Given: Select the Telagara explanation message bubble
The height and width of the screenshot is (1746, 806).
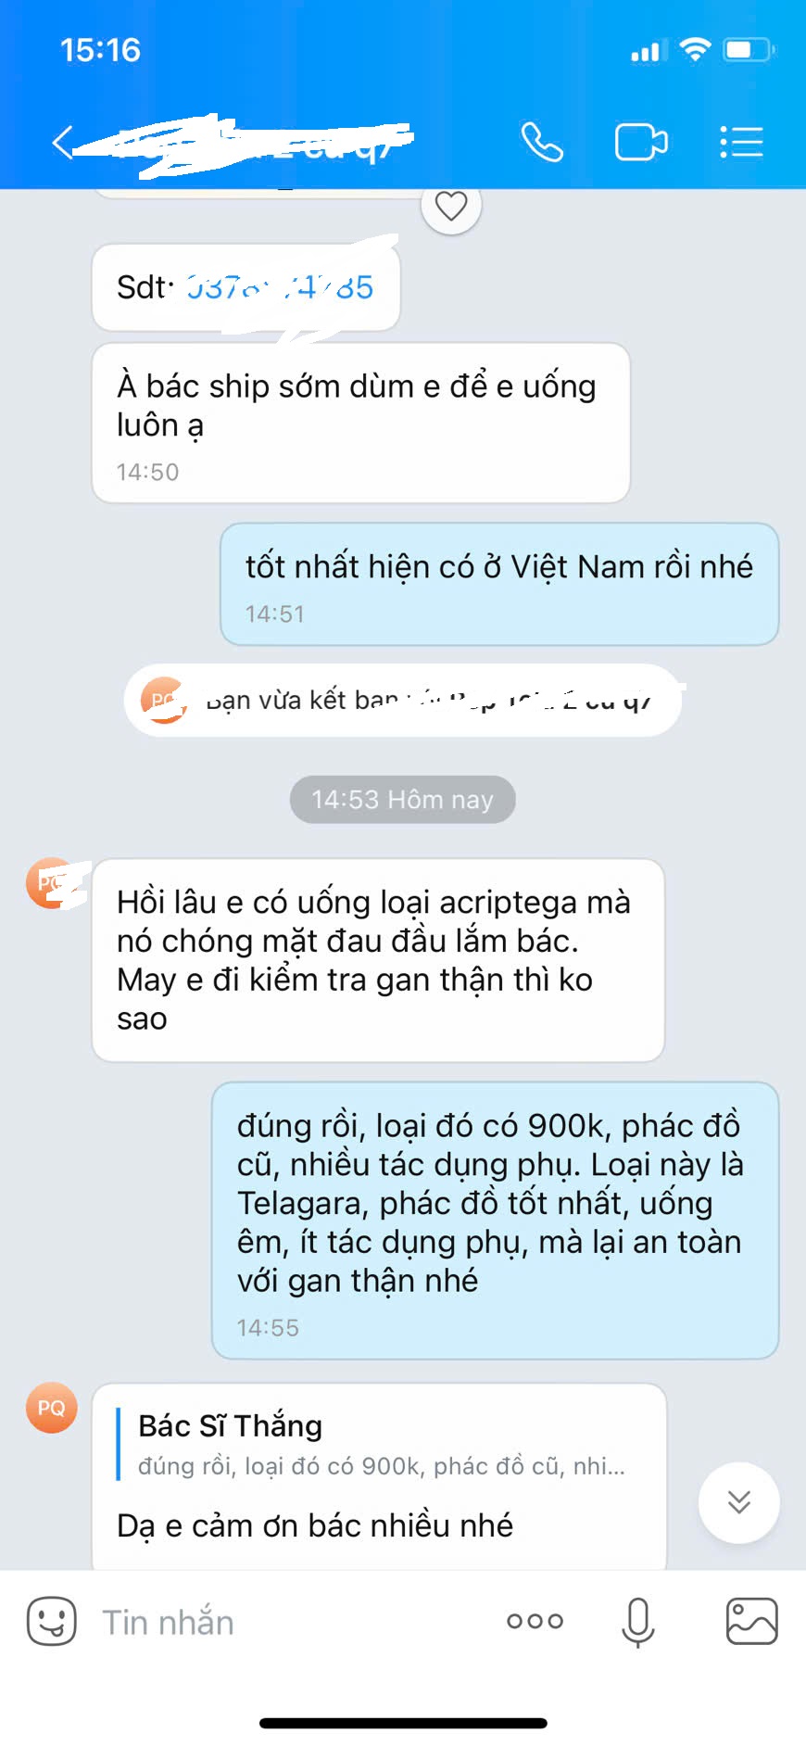Looking at the screenshot, I should click(496, 1221).
